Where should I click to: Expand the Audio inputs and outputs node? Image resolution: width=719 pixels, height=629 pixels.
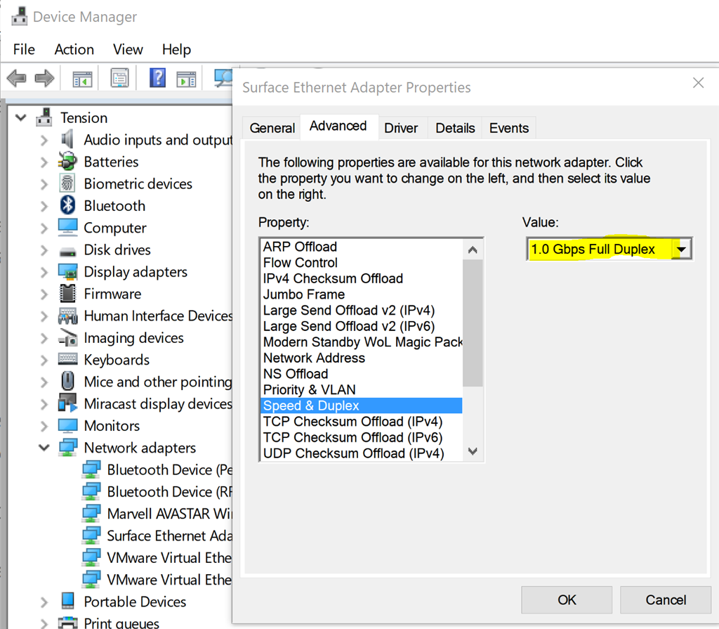44,140
